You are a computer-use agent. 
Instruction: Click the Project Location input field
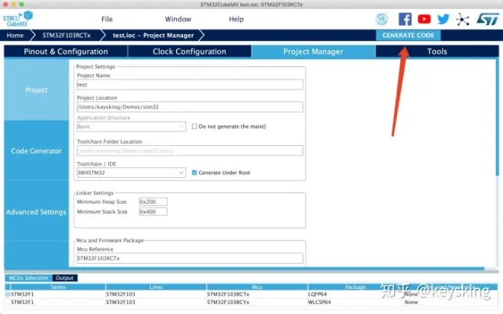tap(190, 107)
